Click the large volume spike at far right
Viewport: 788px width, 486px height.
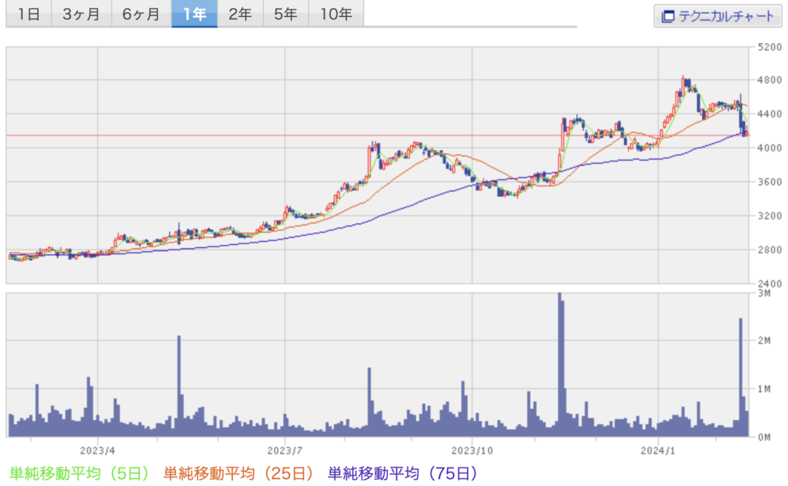(x=740, y=377)
